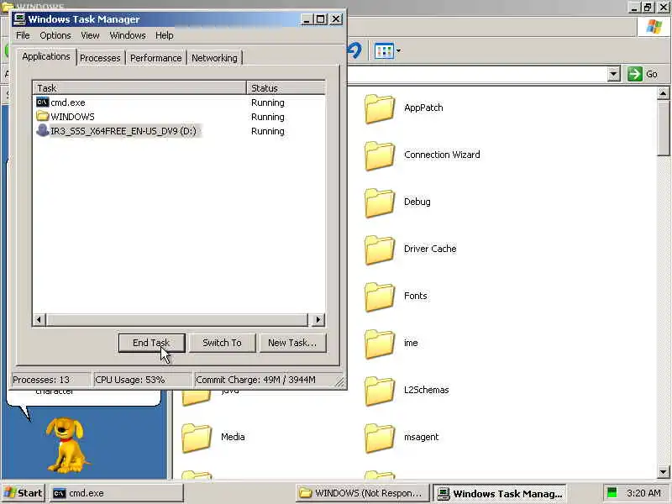Click the Commit Charge status text
This screenshot has width=672, height=504.
tap(255, 380)
